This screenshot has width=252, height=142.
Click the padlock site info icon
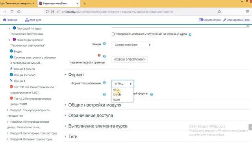tap(52, 11)
